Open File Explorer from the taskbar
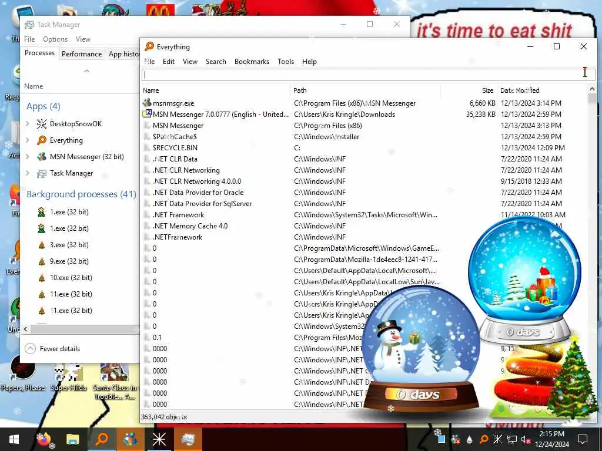 72,439
